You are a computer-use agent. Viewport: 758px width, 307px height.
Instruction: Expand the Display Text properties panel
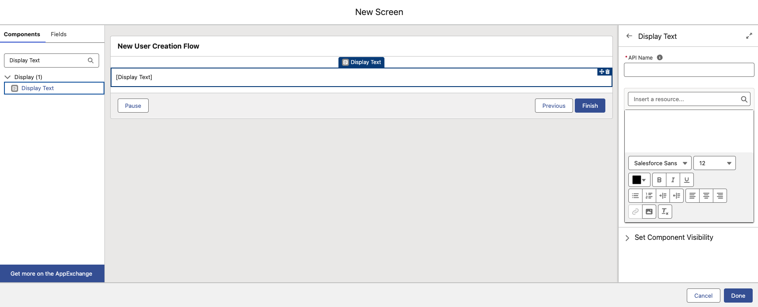pyautogui.click(x=749, y=36)
